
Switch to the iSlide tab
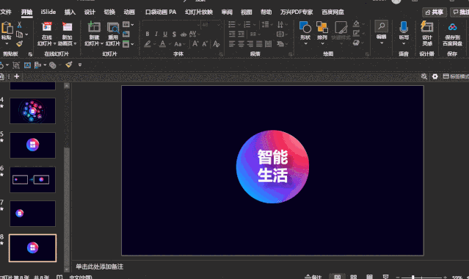tap(48, 12)
